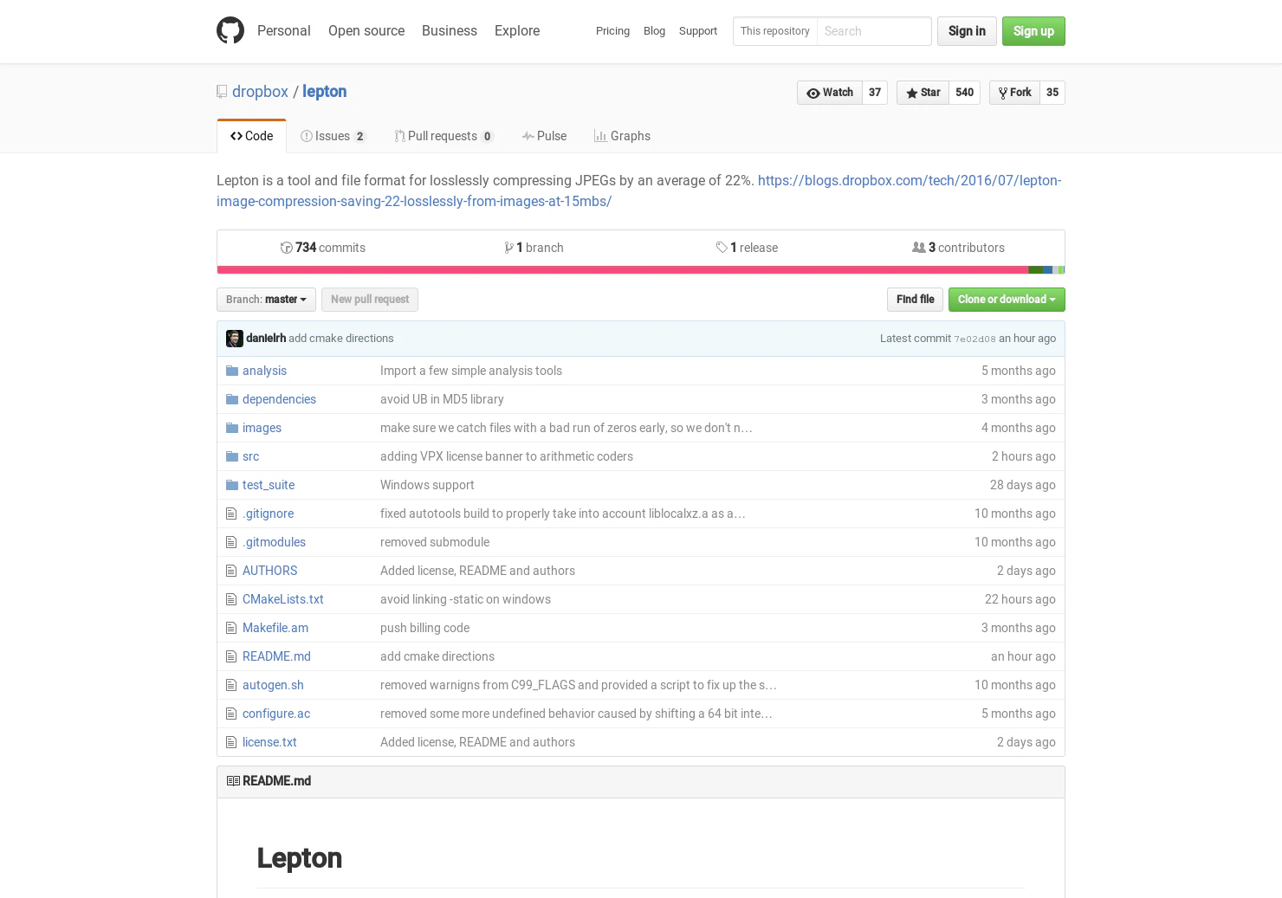Open the dropbox owner link
Viewport: 1282px width, 898px height.
[260, 92]
